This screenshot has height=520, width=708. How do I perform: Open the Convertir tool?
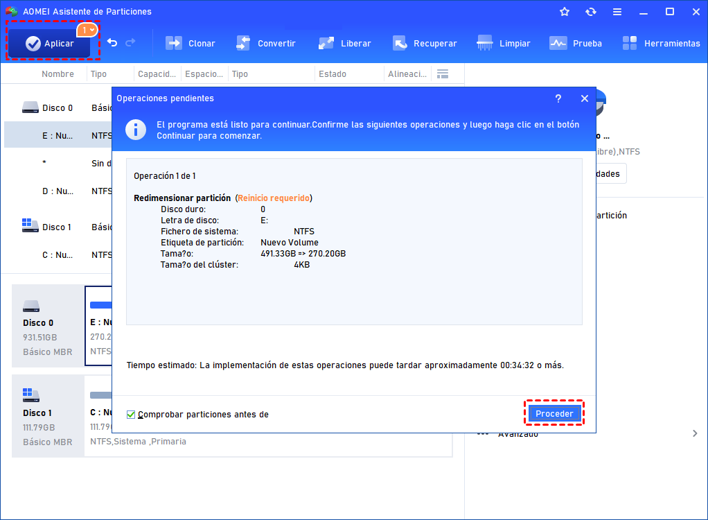(x=267, y=43)
